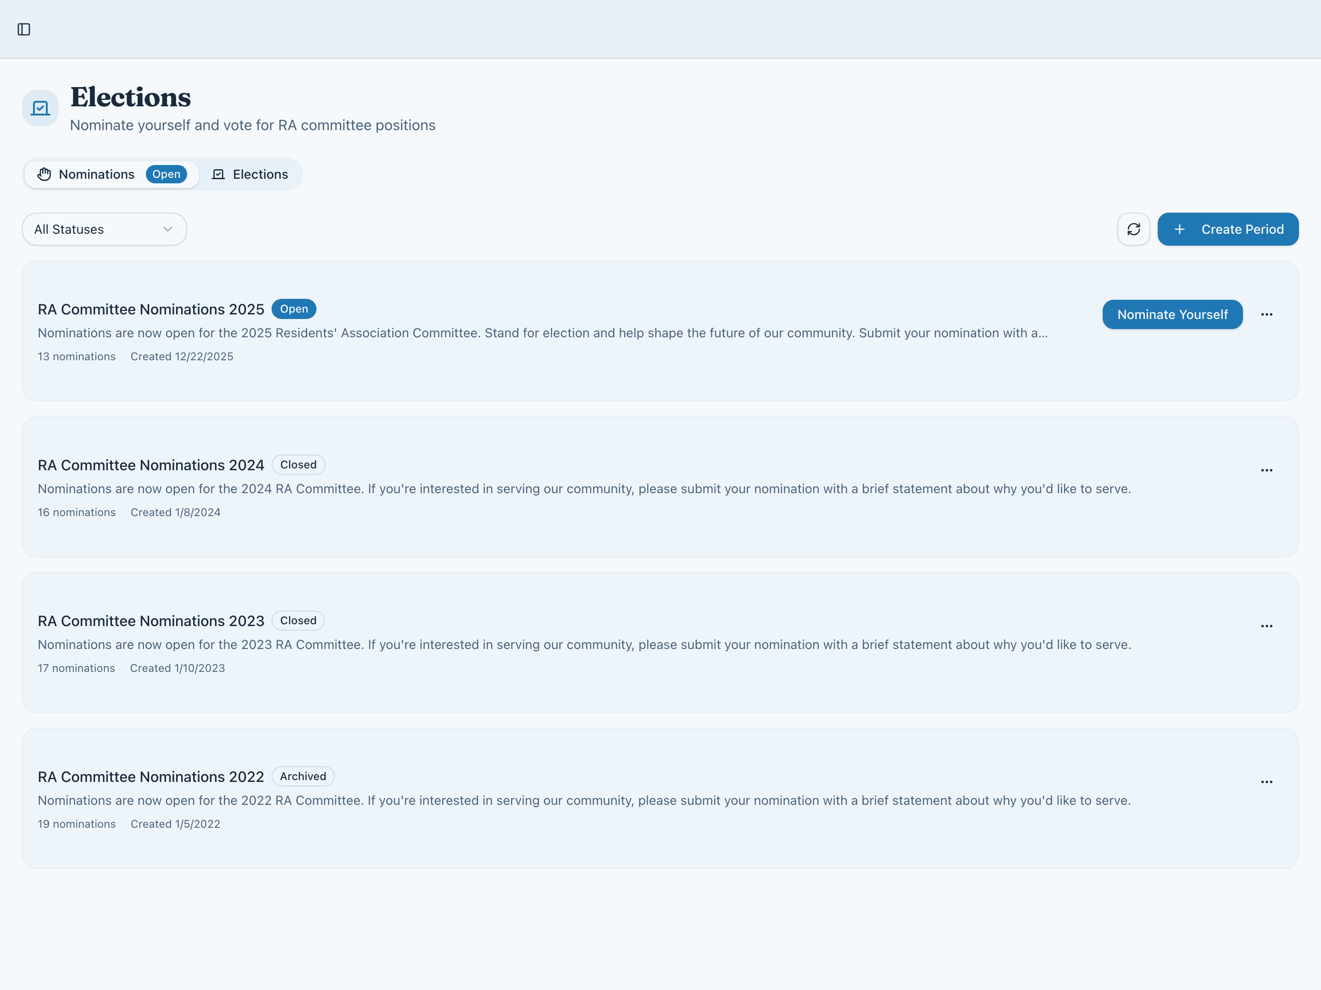Click the Elections ballot header icon
The image size is (1321, 990).
(x=41, y=108)
